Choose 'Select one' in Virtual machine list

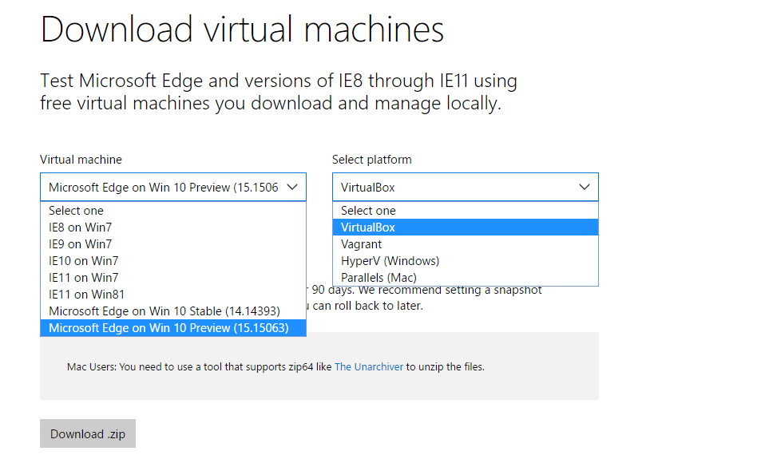click(173, 211)
